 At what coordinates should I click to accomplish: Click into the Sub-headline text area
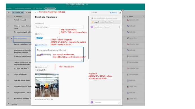tap(59, 54)
